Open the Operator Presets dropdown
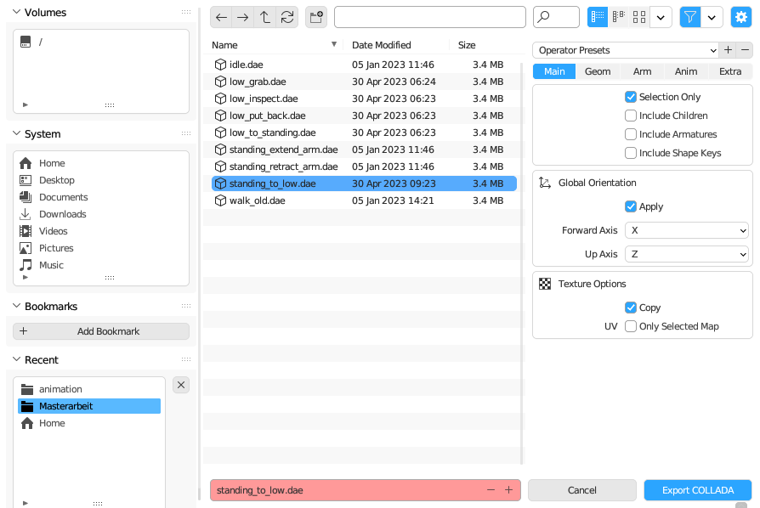This screenshot has width=760, height=508. pos(626,50)
